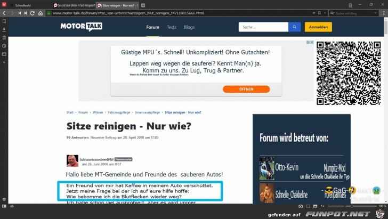Reload the current page
The height and width of the screenshot is (219, 388).
point(33,13)
